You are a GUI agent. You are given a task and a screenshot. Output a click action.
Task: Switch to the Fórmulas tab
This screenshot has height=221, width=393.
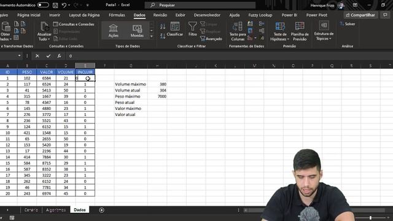pos(117,15)
